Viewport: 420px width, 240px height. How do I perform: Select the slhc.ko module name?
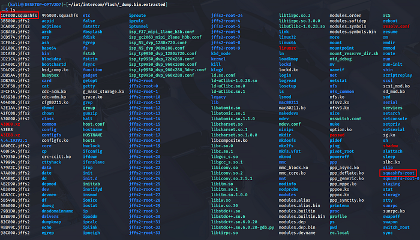click(392, 162)
